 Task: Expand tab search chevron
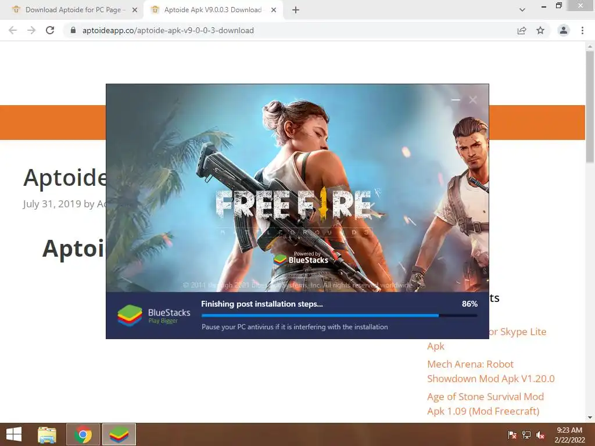pos(522,10)
